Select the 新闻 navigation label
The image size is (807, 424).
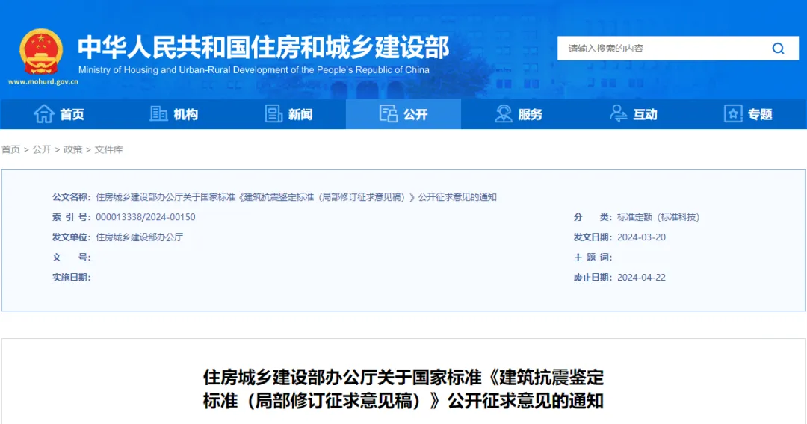(x=300, y=115)
